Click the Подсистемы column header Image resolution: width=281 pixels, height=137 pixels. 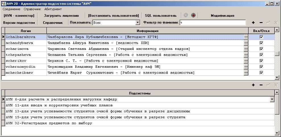coord(140,93)
